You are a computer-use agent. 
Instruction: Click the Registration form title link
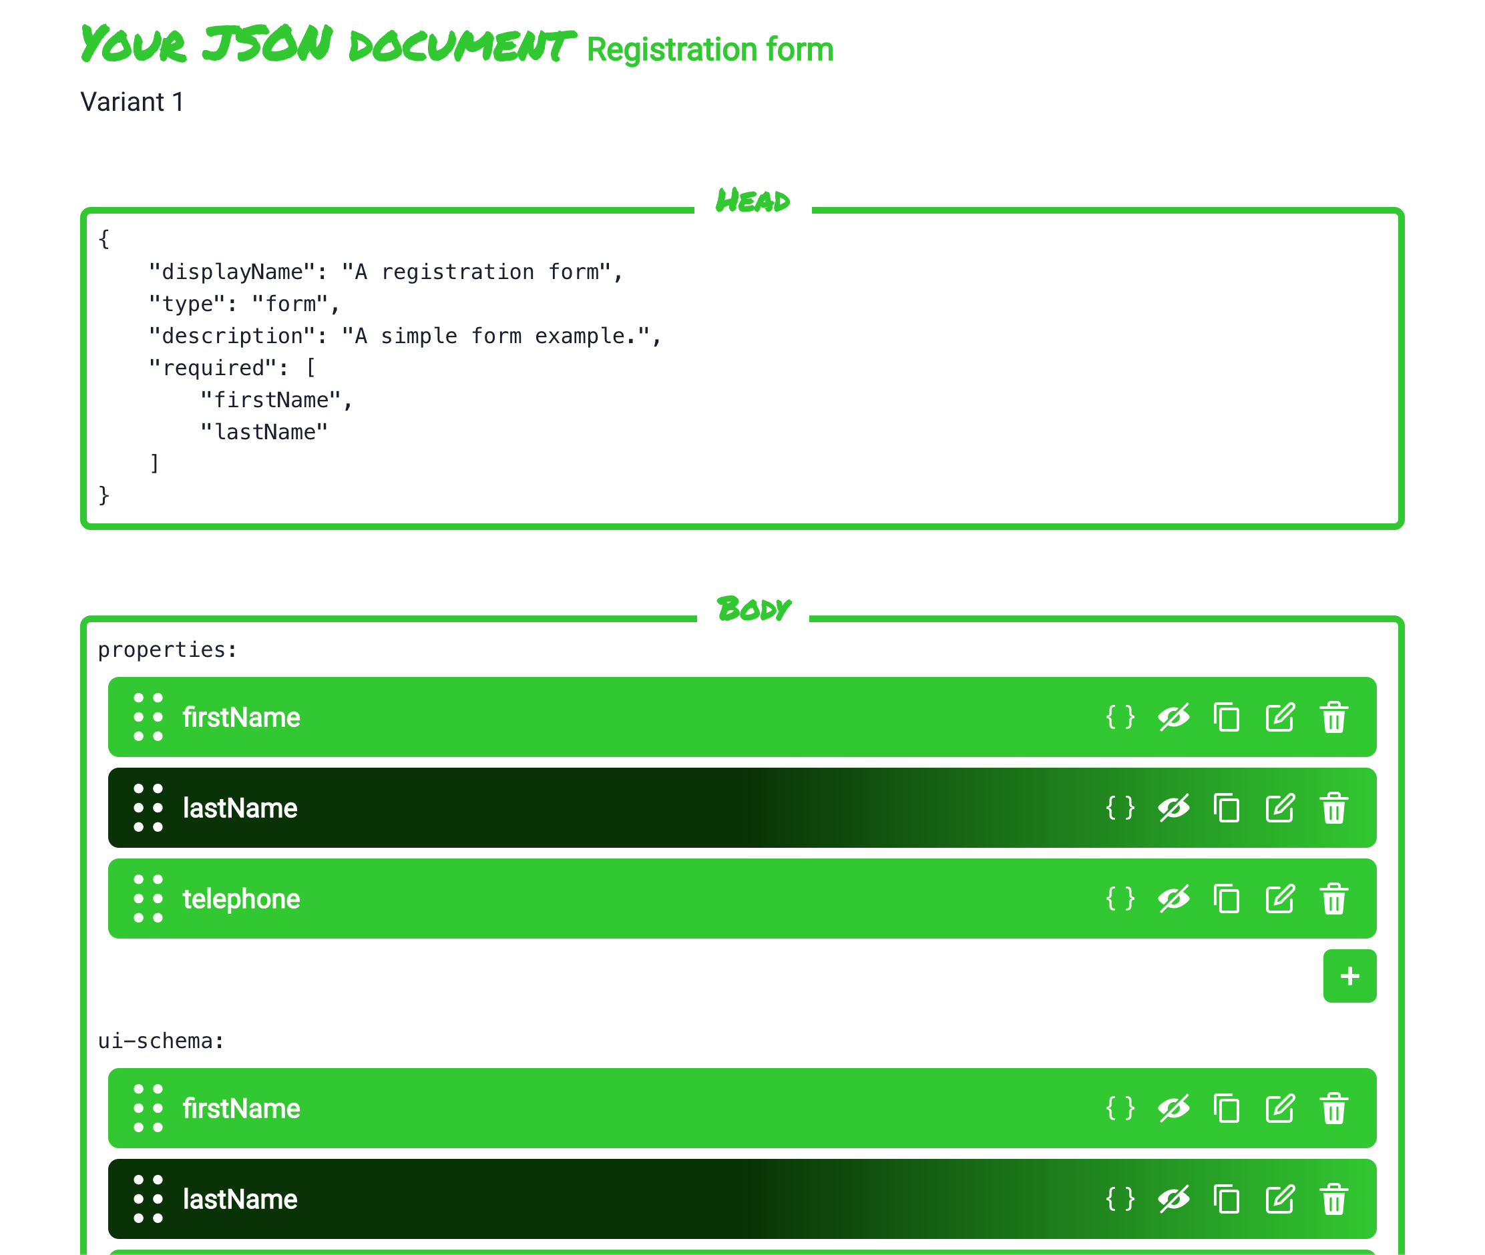coord(709,50)
